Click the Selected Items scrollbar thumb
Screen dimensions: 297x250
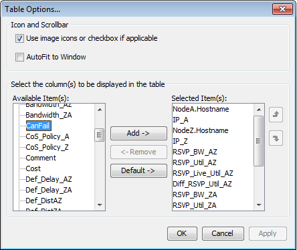click(x=259, y=141)
